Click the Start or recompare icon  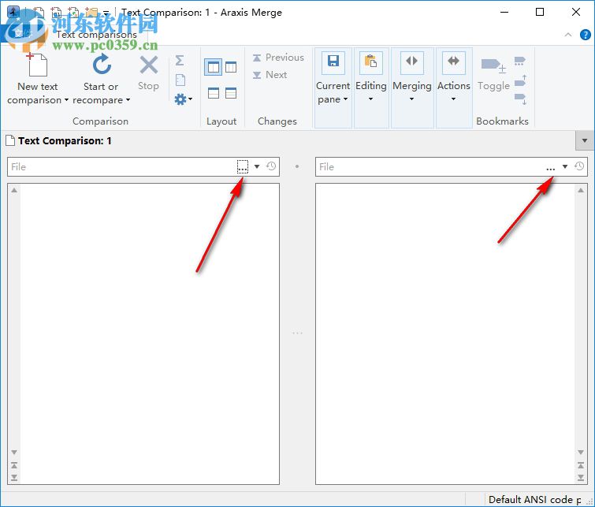point(102,64)
